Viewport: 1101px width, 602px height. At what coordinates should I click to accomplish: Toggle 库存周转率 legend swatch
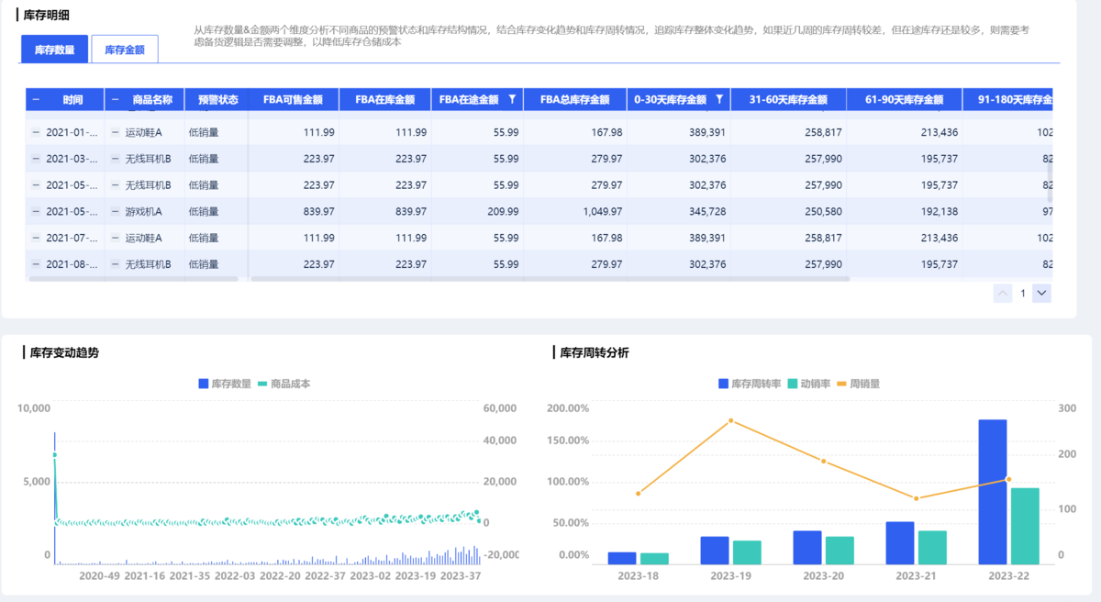(x=723, y=384)
